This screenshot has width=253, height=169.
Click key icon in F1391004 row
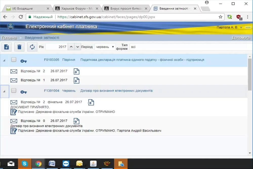pos(24,92)
